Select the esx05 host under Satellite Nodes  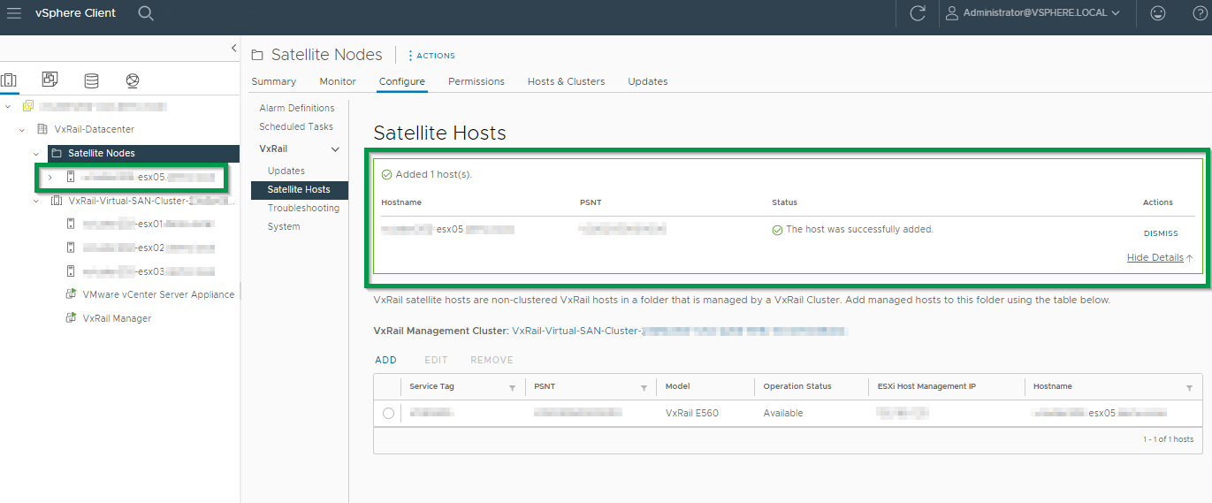147,177
